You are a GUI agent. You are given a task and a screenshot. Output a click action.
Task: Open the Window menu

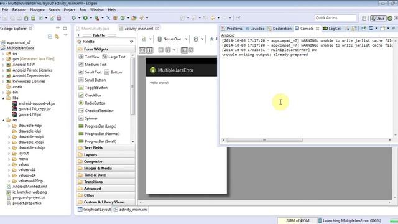(x=97, y=10)
